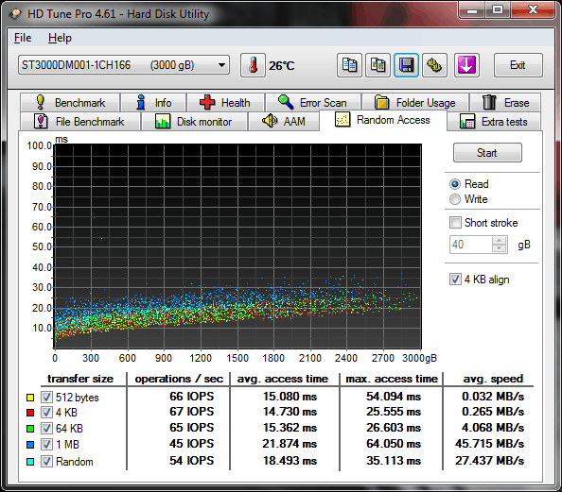Click the save screenshot floppy disk icon
This screenshot has height=492, width=562.
406,65
